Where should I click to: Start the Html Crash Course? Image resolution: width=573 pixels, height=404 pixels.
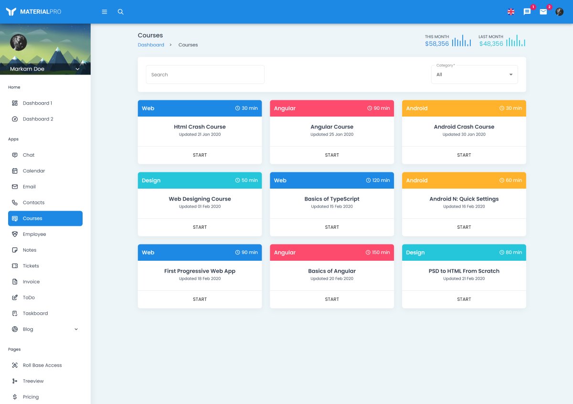coord(200,155)
